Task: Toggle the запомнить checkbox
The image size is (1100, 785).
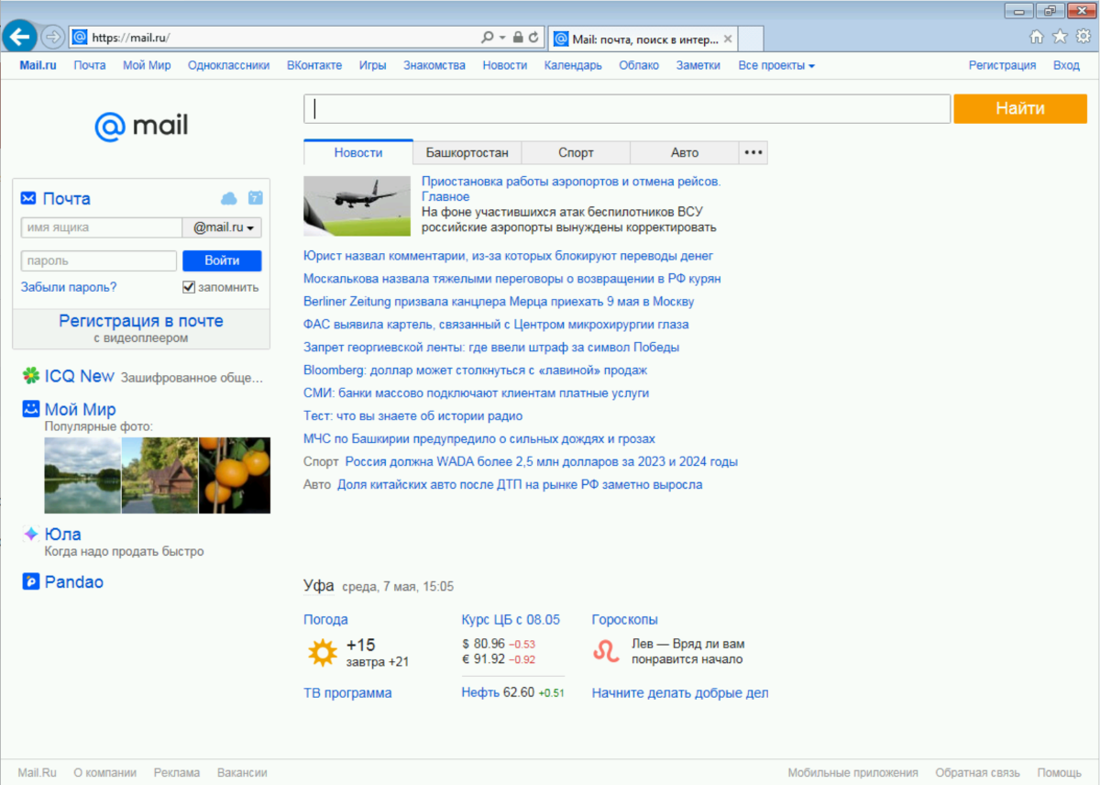Action: click(x=189, y=287)
